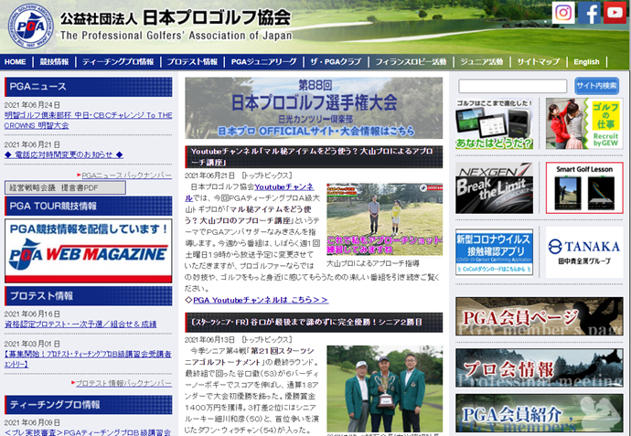Click the サイト内検索 search button

tap(596, 86)
